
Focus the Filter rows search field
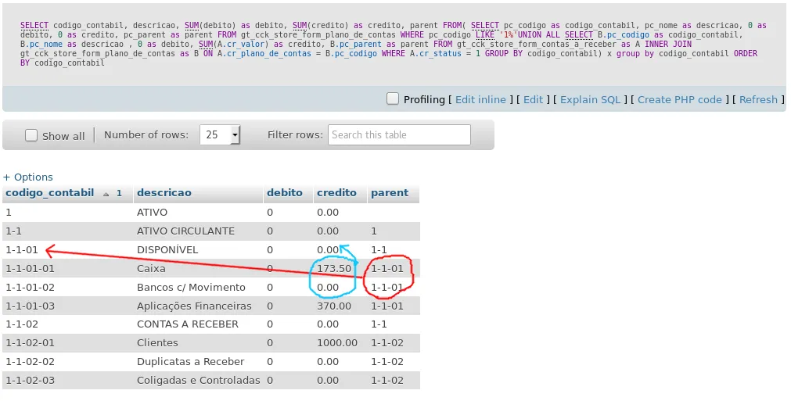399,134
